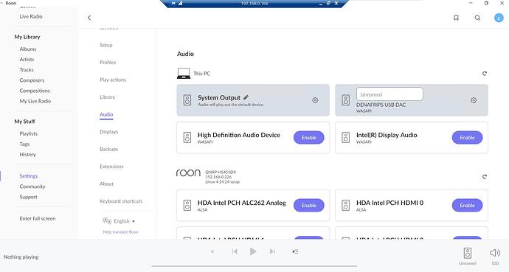Click speaker icon of HDA Intel PCH ALC262 Analog
509x272 pixels.
tap(187, 205)
